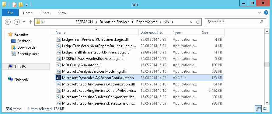The width and height of the screenshot is (272, 114).
Task: Open Customize Quick Access Toolbar dropdown
Action: [26, 5]
